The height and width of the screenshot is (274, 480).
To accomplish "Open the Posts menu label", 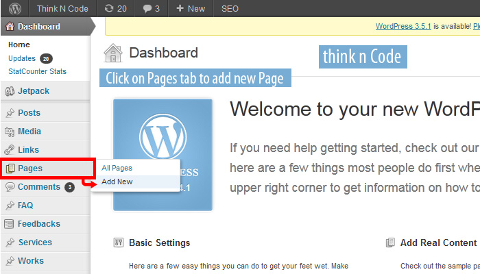I will [x=29, y=113].
